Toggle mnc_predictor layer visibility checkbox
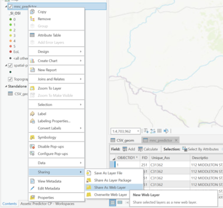The image size is (223, 208). coord(10,6)
